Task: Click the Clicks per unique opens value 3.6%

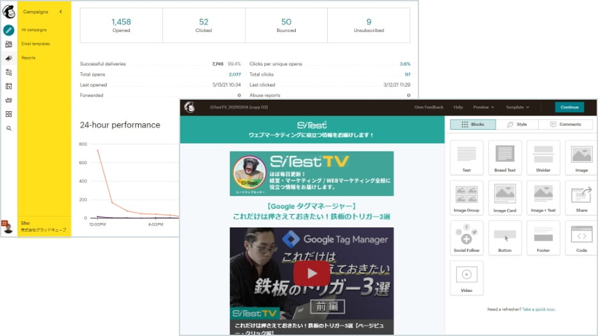Action: tap(405, 64)
